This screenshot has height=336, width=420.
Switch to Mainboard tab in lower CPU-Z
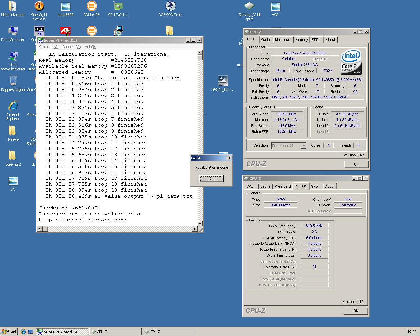[x=283, y=186]
